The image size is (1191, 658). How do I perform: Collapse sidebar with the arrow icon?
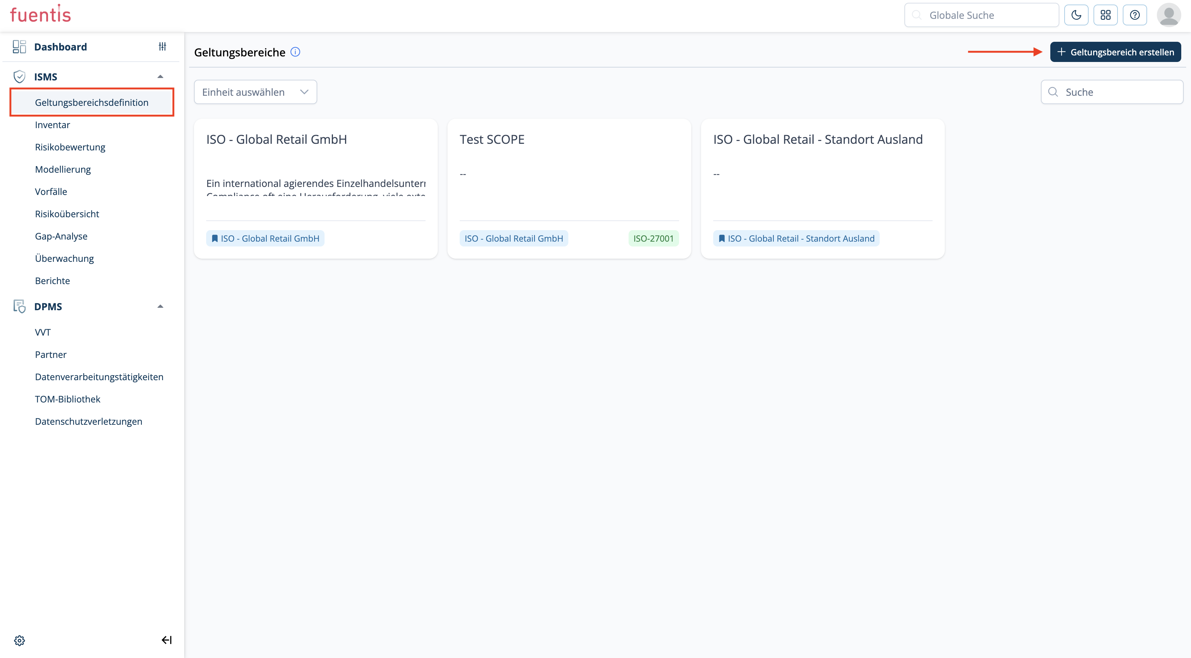[166, 640]
